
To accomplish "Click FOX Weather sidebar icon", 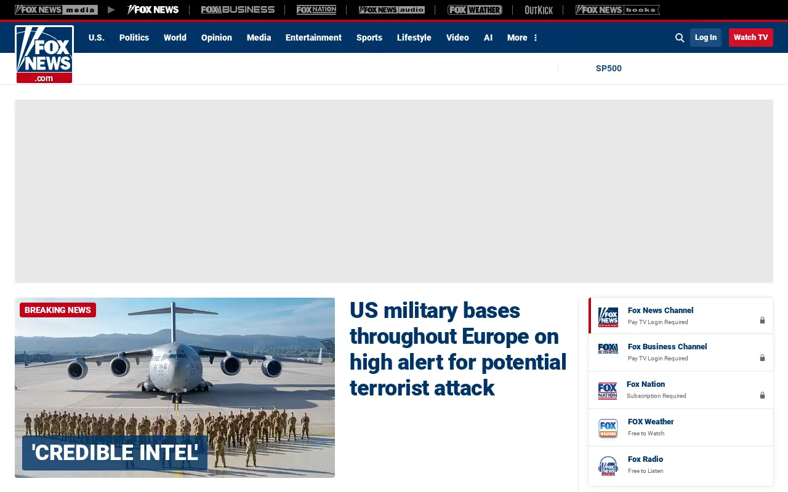I will coord(608,428).
